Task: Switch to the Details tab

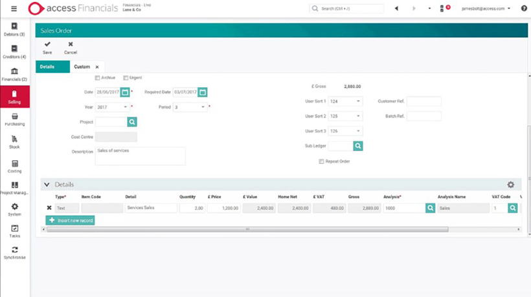Action: click(52, 67)
